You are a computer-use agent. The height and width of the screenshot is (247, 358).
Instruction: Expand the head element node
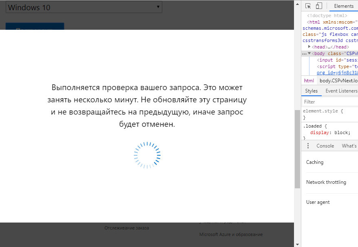click(309, 46)
